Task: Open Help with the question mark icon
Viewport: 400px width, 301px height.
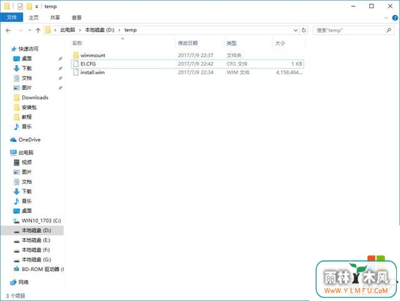Action: click(x=395, y=18)
